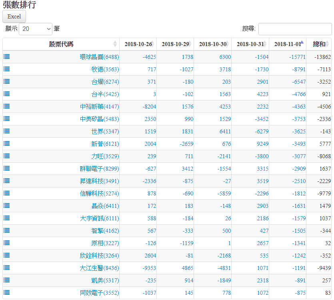The width and height of the screenshot is (334, 300).
Task: Open the list icon for 群聯電子(8299)
Action: [6, 168]
